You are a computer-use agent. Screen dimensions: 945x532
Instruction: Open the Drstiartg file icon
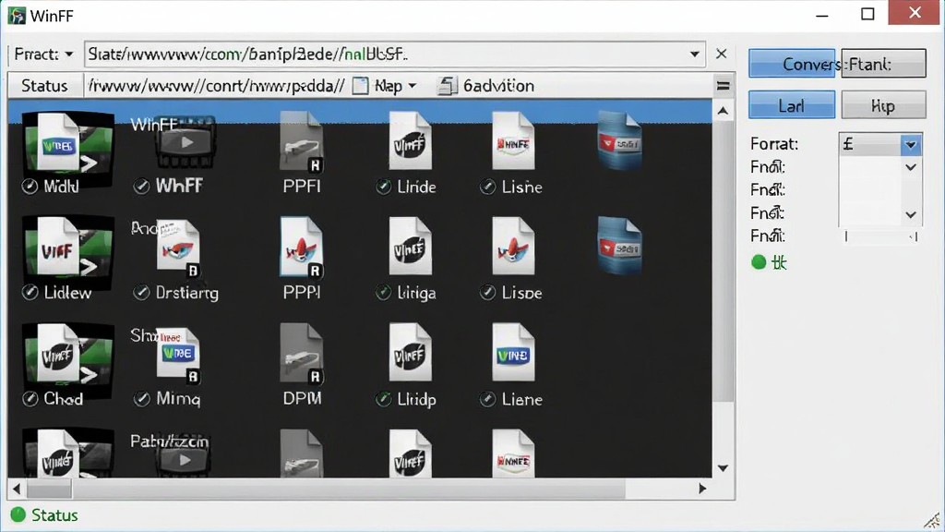178,248
